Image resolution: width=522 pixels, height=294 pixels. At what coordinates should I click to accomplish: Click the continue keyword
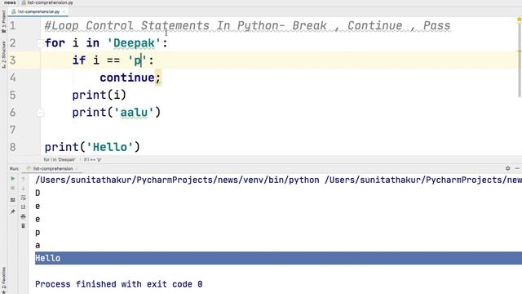click(x=127, y=78)
